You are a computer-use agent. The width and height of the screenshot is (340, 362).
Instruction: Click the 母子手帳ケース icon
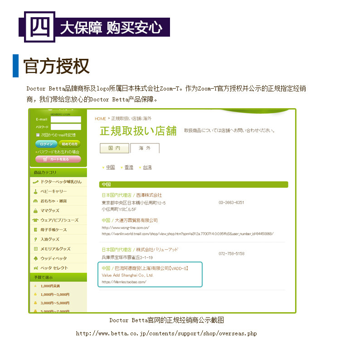[x=35, y=230]
